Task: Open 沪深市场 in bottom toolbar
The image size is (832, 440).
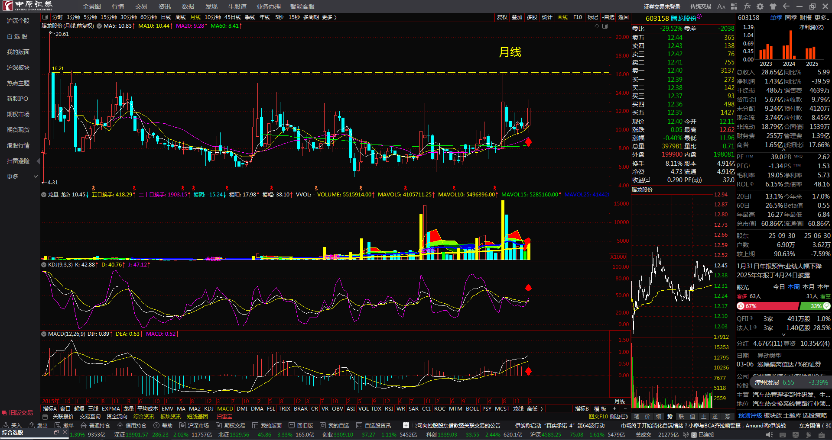Action: (x=194, y=425)
